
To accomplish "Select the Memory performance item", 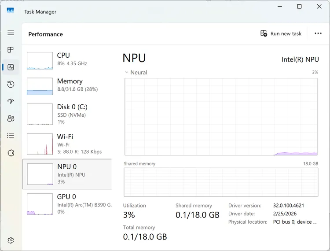I will click(x=67, y=86).
